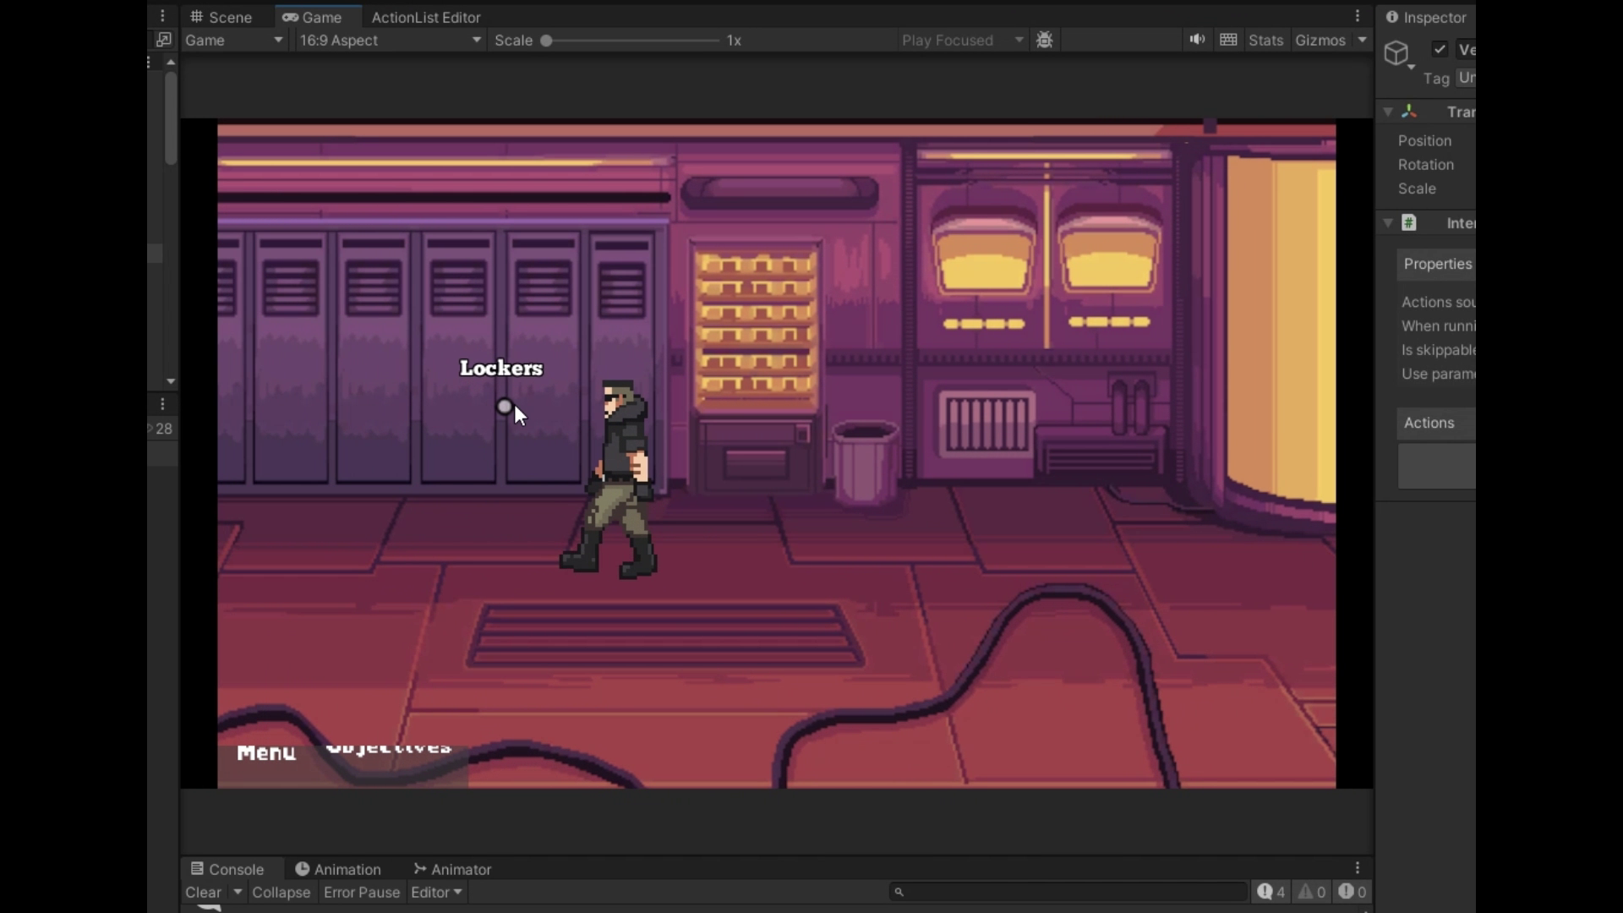
Task: Open the Animator tab
Action: (x=452, y=869)
